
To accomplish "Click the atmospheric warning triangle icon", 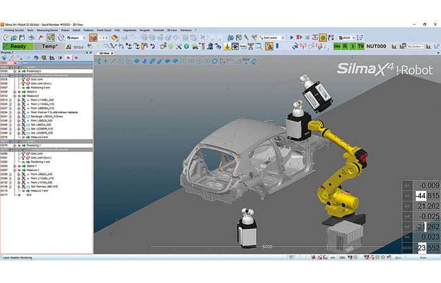I will [69, 47].
